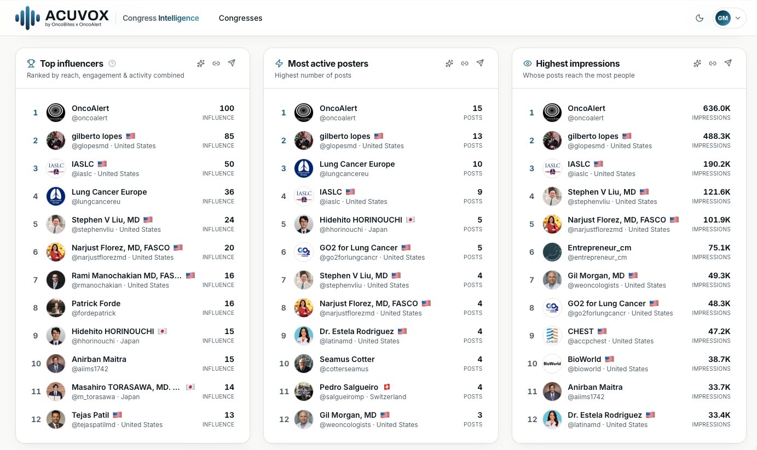The width and height of the screenshot is (757, 450).
Task: Click the sparkle icon on Most active posters
Action: [449, 63]
